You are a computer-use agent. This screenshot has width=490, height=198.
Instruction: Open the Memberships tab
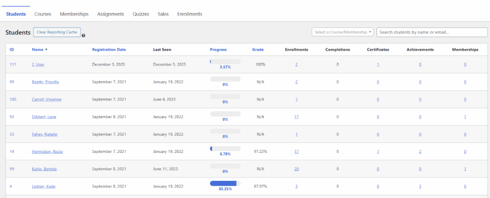[x=74, y=14]
